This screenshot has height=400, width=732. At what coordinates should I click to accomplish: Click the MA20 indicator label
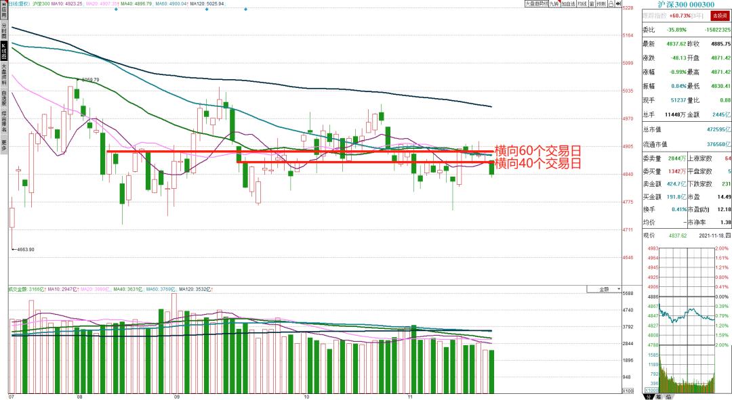[102, 4]
